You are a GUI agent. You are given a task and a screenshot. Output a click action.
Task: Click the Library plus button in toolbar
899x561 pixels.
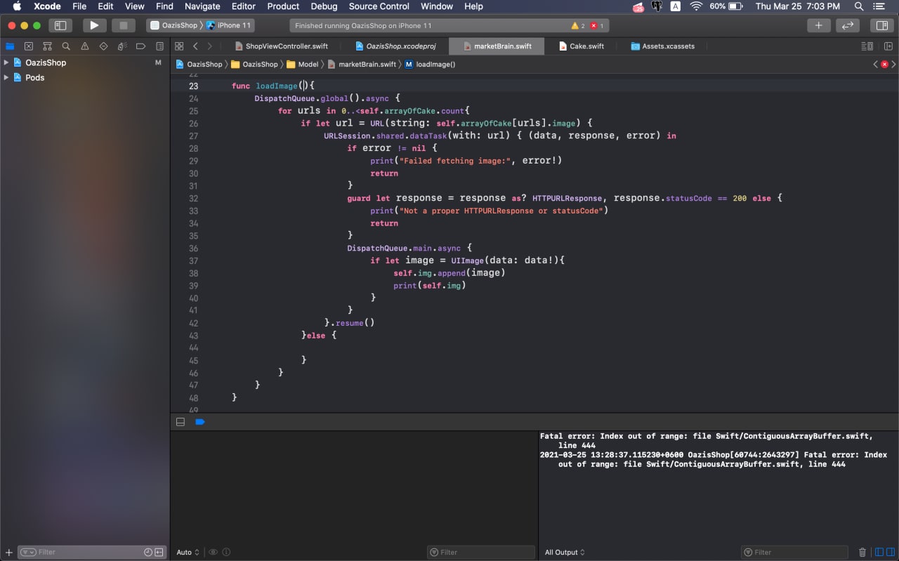tap(818, 25)
